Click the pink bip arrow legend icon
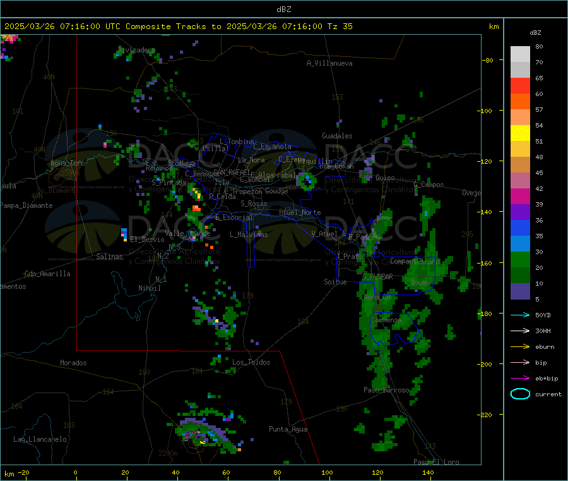The height and width of the screenshot is (481, 568). pyautogui.click(x=520, y=362)
